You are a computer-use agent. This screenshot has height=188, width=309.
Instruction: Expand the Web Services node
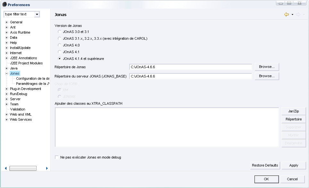click(x=6, y=119)
